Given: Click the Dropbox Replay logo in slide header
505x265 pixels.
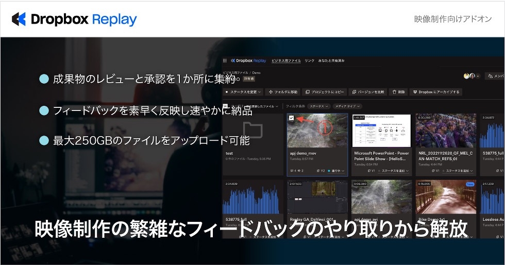Looking at the screenshot, I should 74,19.
